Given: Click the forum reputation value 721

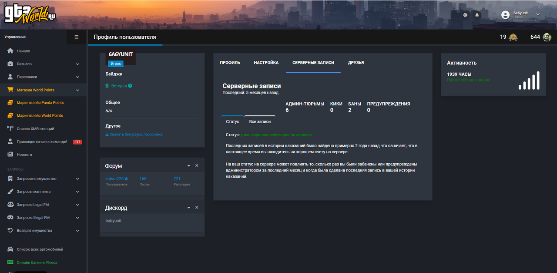Looking at the screenshot, I should point(177,179).
